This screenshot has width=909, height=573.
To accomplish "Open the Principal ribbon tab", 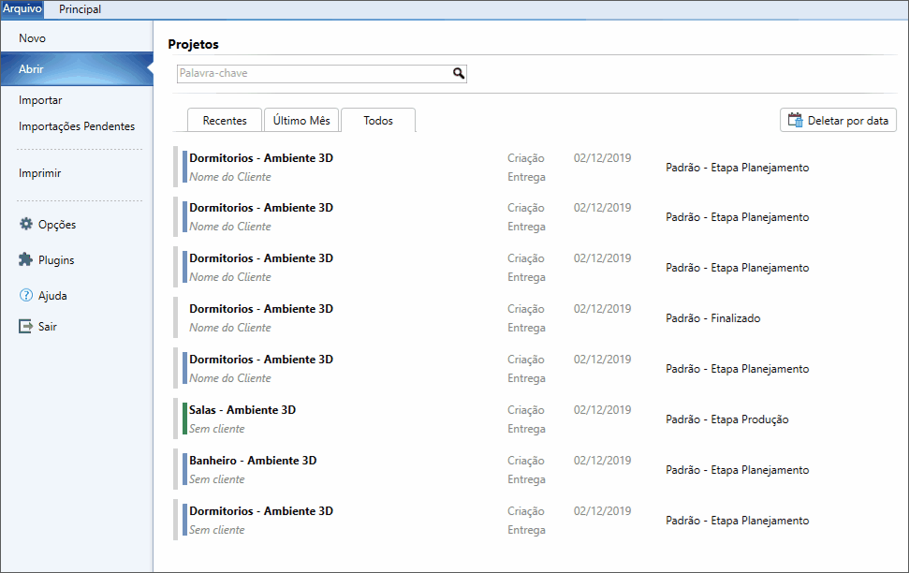I will click(x=80, y=9).
